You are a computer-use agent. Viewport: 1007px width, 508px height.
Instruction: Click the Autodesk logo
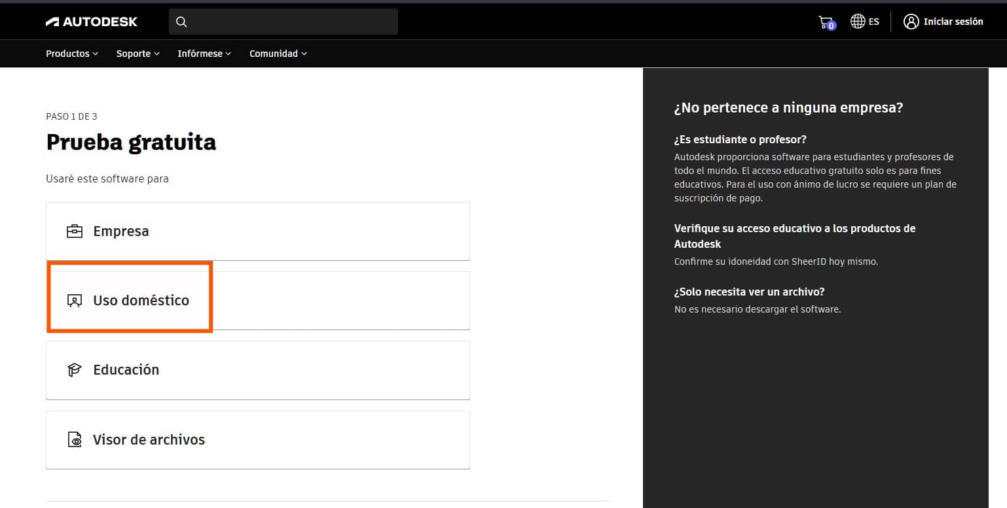click(91, 21)
